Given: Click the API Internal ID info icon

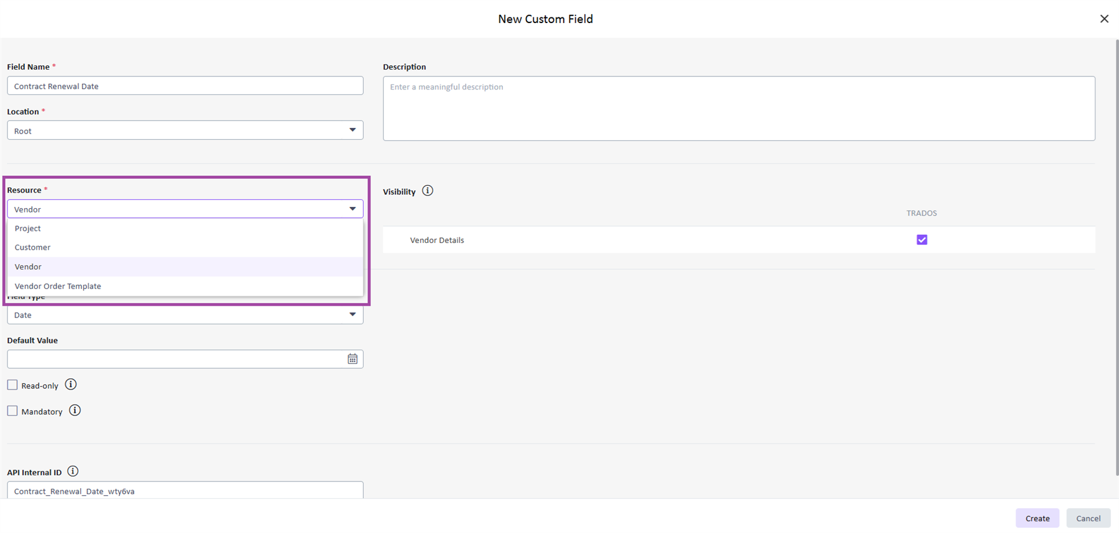Looking at the screenshot, I should [x=73, y=471].
